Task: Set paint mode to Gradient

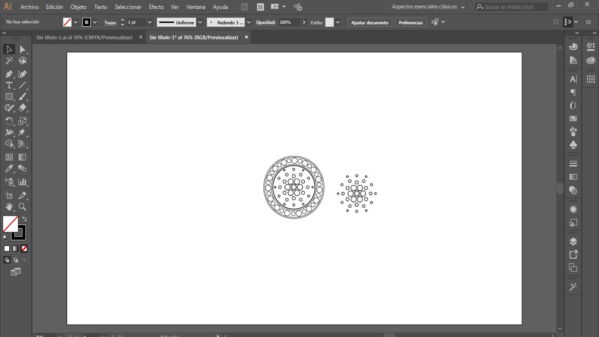Action: tap(15, 249)
